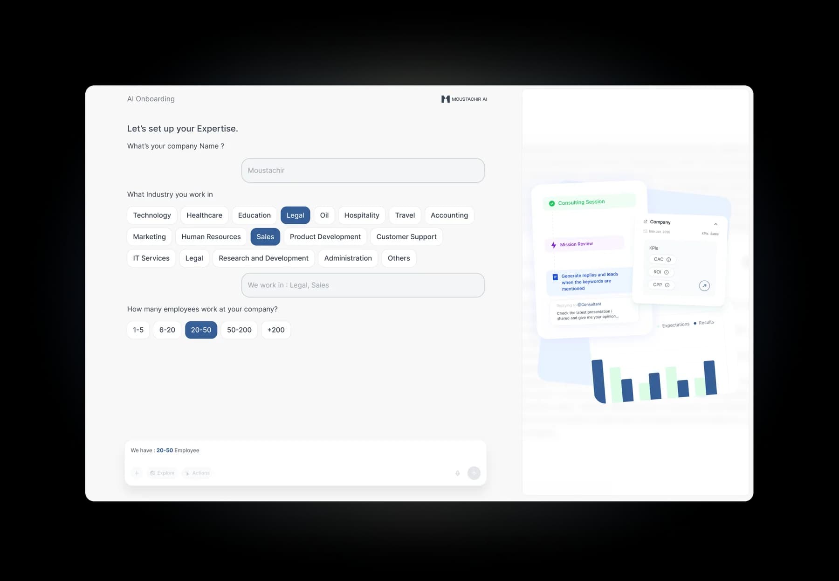The image size is (839, 581).
Task: Select the Technology industry chip
Action: tap(152, 215)
